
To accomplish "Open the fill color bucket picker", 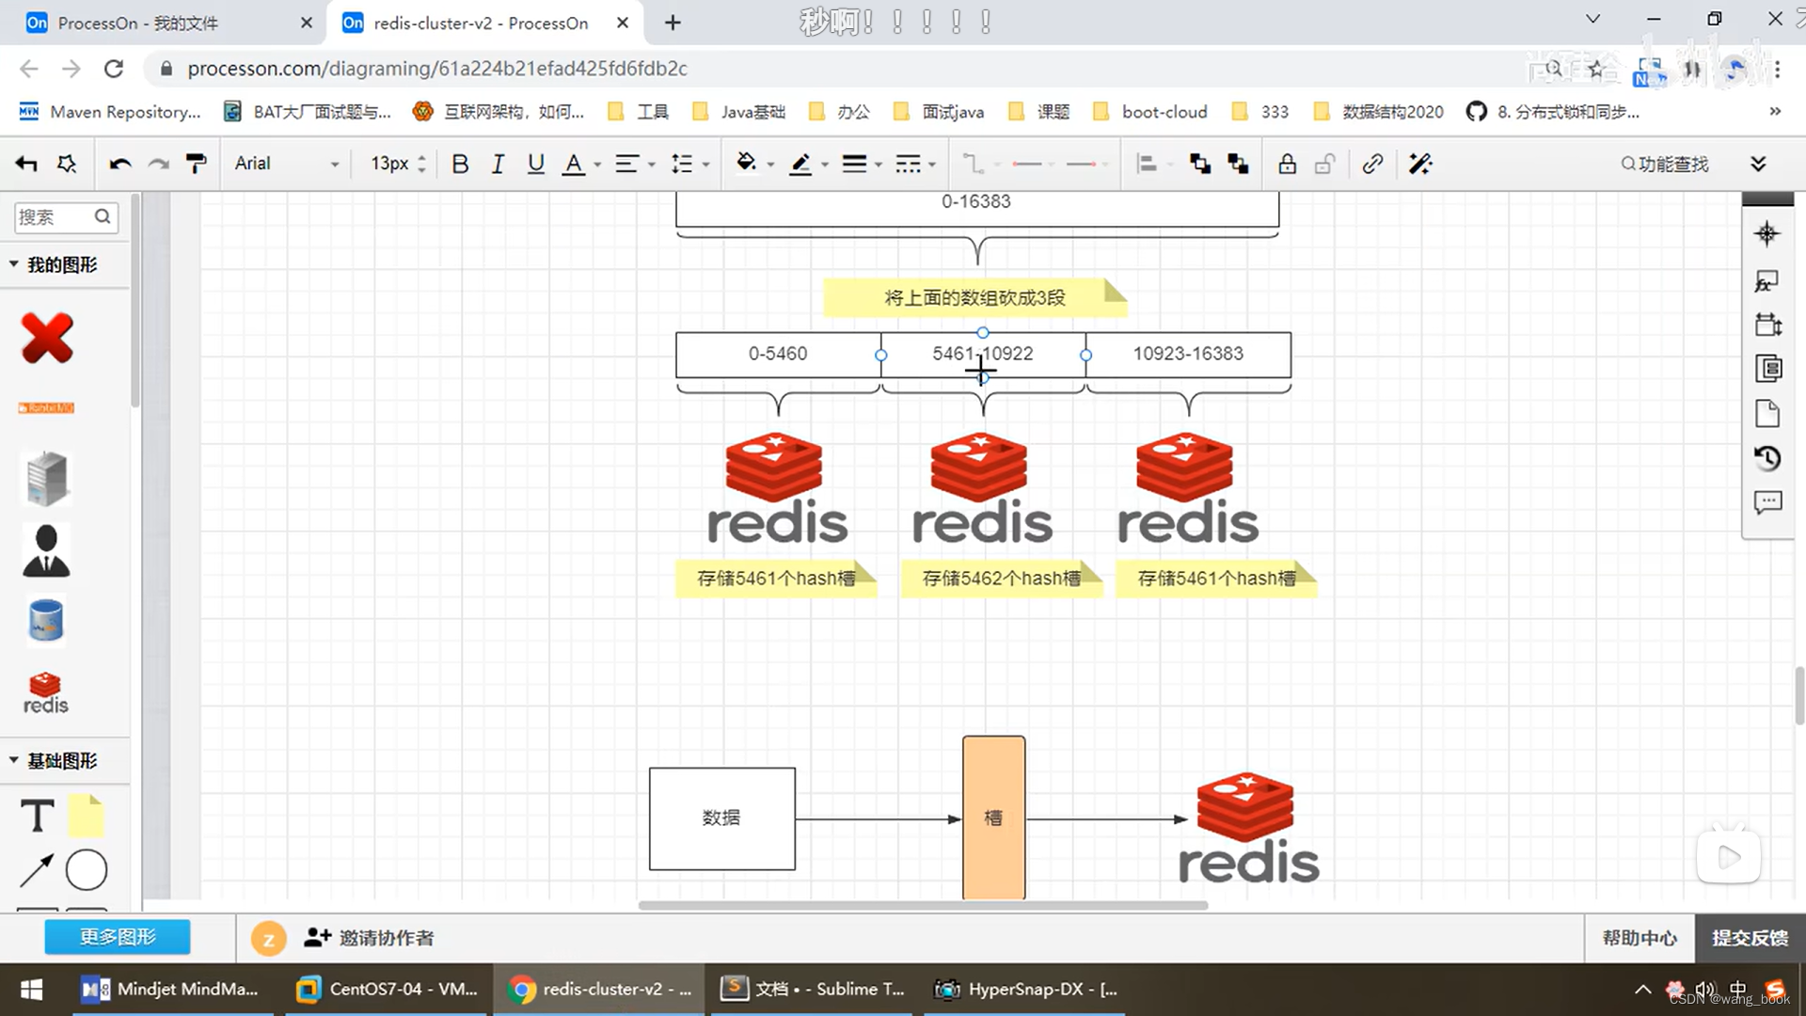I will 746,164.
